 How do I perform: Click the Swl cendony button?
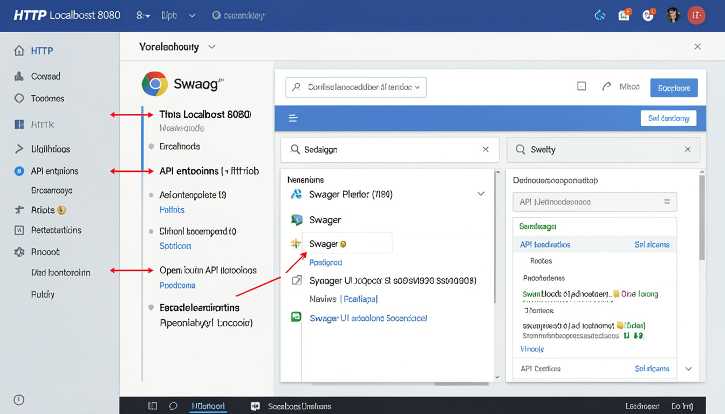[x=668, y=119]
